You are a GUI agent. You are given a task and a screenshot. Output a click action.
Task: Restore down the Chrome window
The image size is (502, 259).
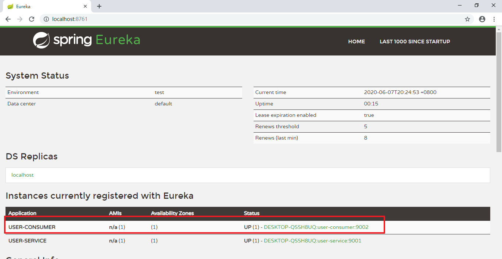click(x=477, y=5)
